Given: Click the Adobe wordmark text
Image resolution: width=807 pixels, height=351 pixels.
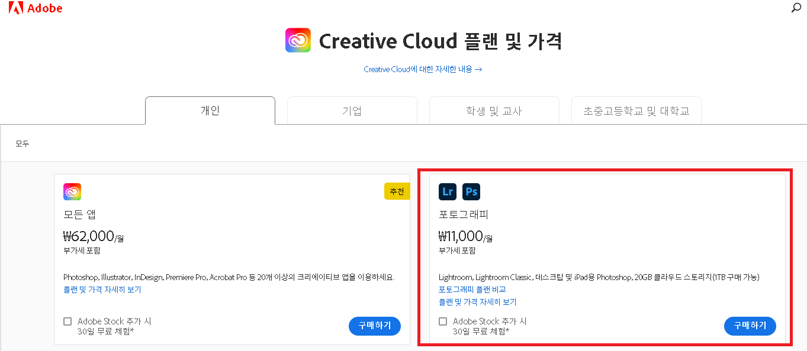Looking at the screenshot, I should pyautogui.click(x=45, y=8).
